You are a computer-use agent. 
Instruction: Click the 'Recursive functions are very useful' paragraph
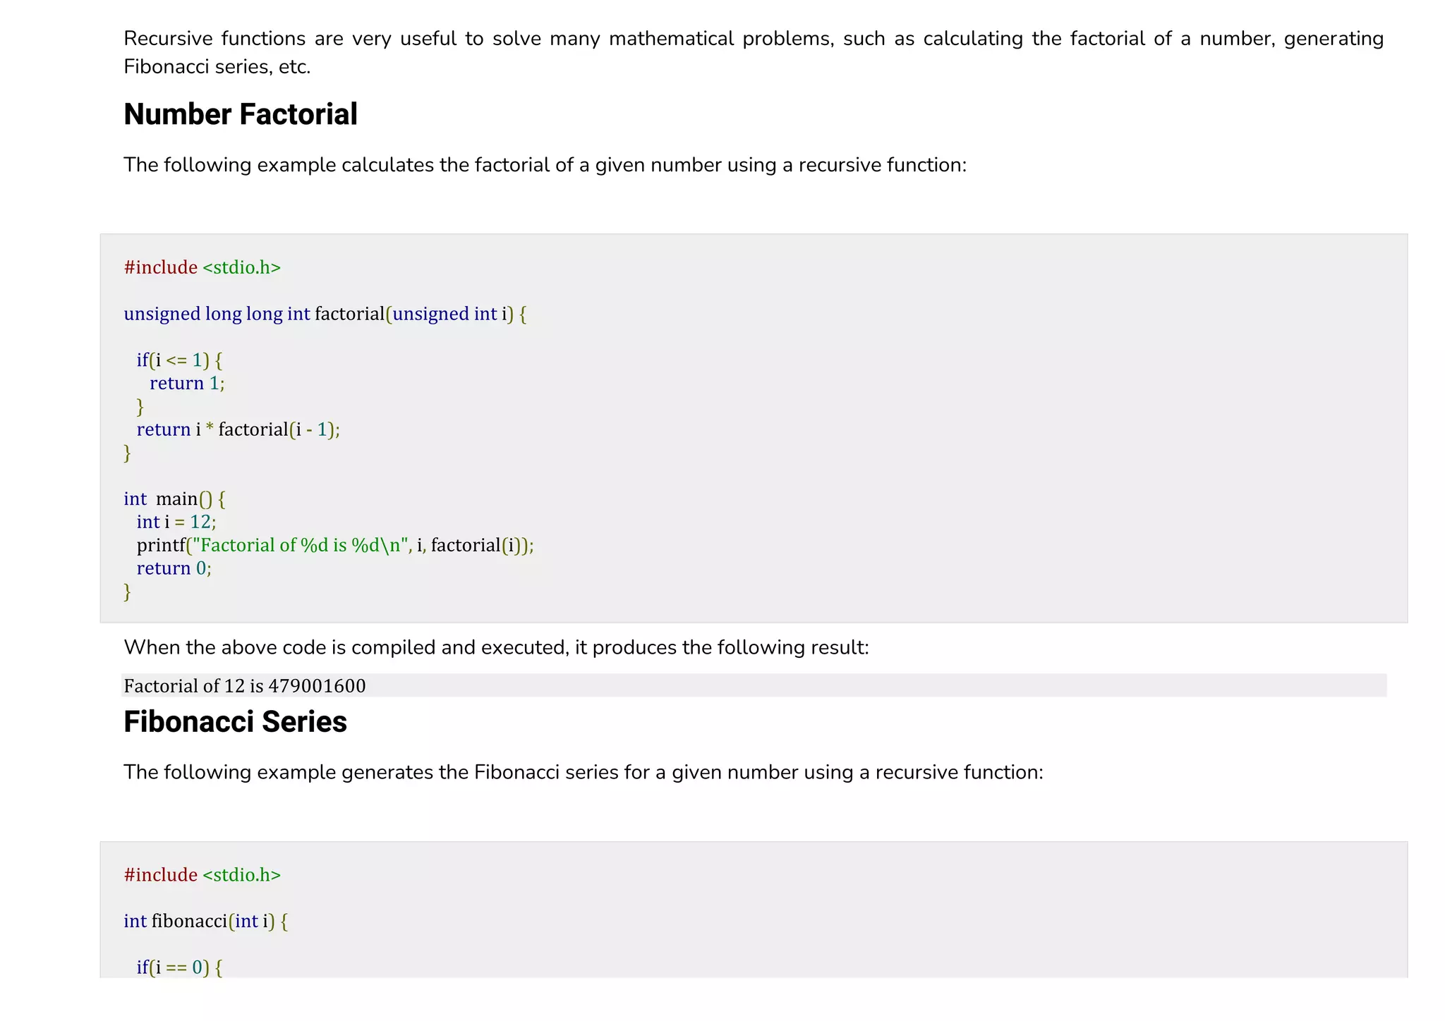click(753, 52)
